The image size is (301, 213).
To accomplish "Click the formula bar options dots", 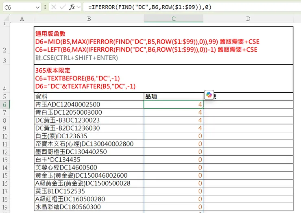I will coord(45,7).
